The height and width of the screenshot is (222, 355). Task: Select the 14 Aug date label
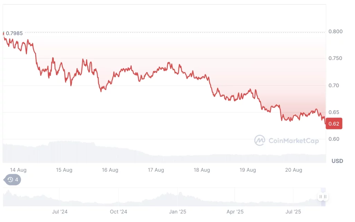click(x=18, y=170)
